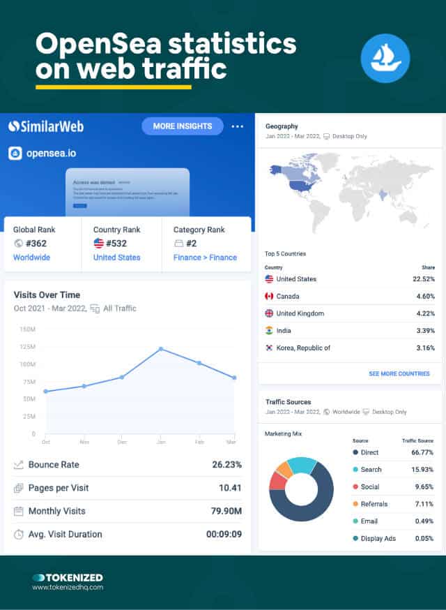The width and height of the screenshot is (446, 610).
Task: Click the site preview thumbnail under opensea.io
Action: (x=128, y=192)
